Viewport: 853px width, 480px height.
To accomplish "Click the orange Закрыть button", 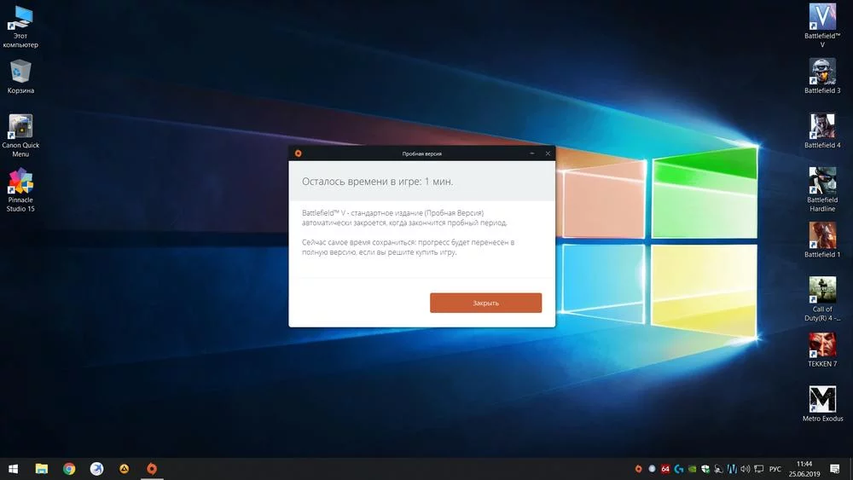I will [x=485, y=303].
